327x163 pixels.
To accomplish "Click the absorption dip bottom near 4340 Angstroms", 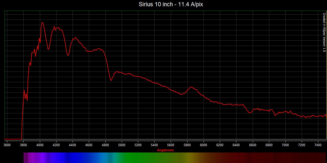I will pyautogui.click(x=68, y=55).
